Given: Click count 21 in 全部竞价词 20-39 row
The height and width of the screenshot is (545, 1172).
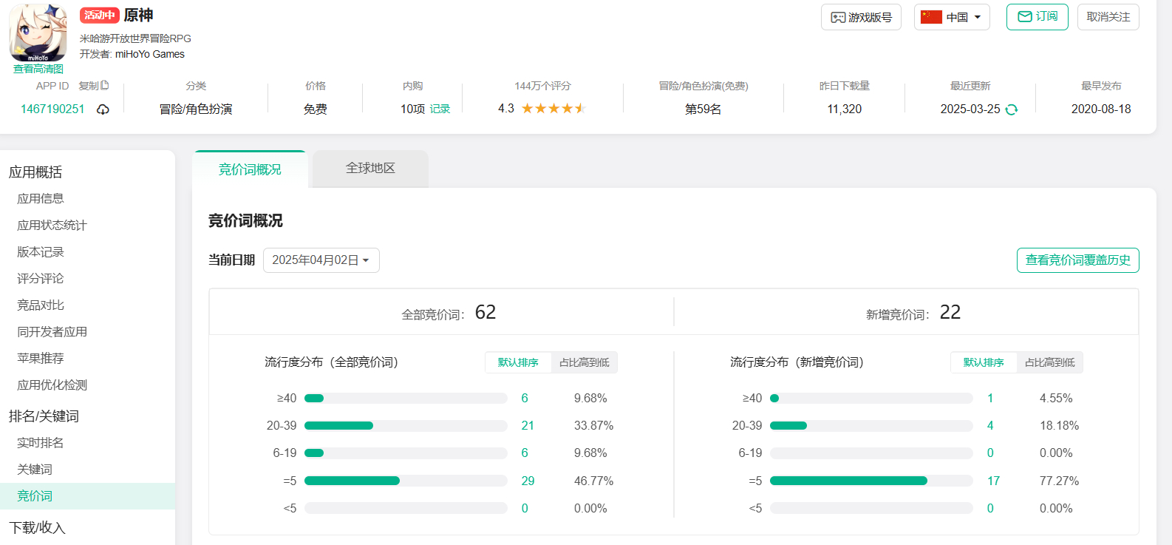Looking at the screenshot, I should 528,425.
